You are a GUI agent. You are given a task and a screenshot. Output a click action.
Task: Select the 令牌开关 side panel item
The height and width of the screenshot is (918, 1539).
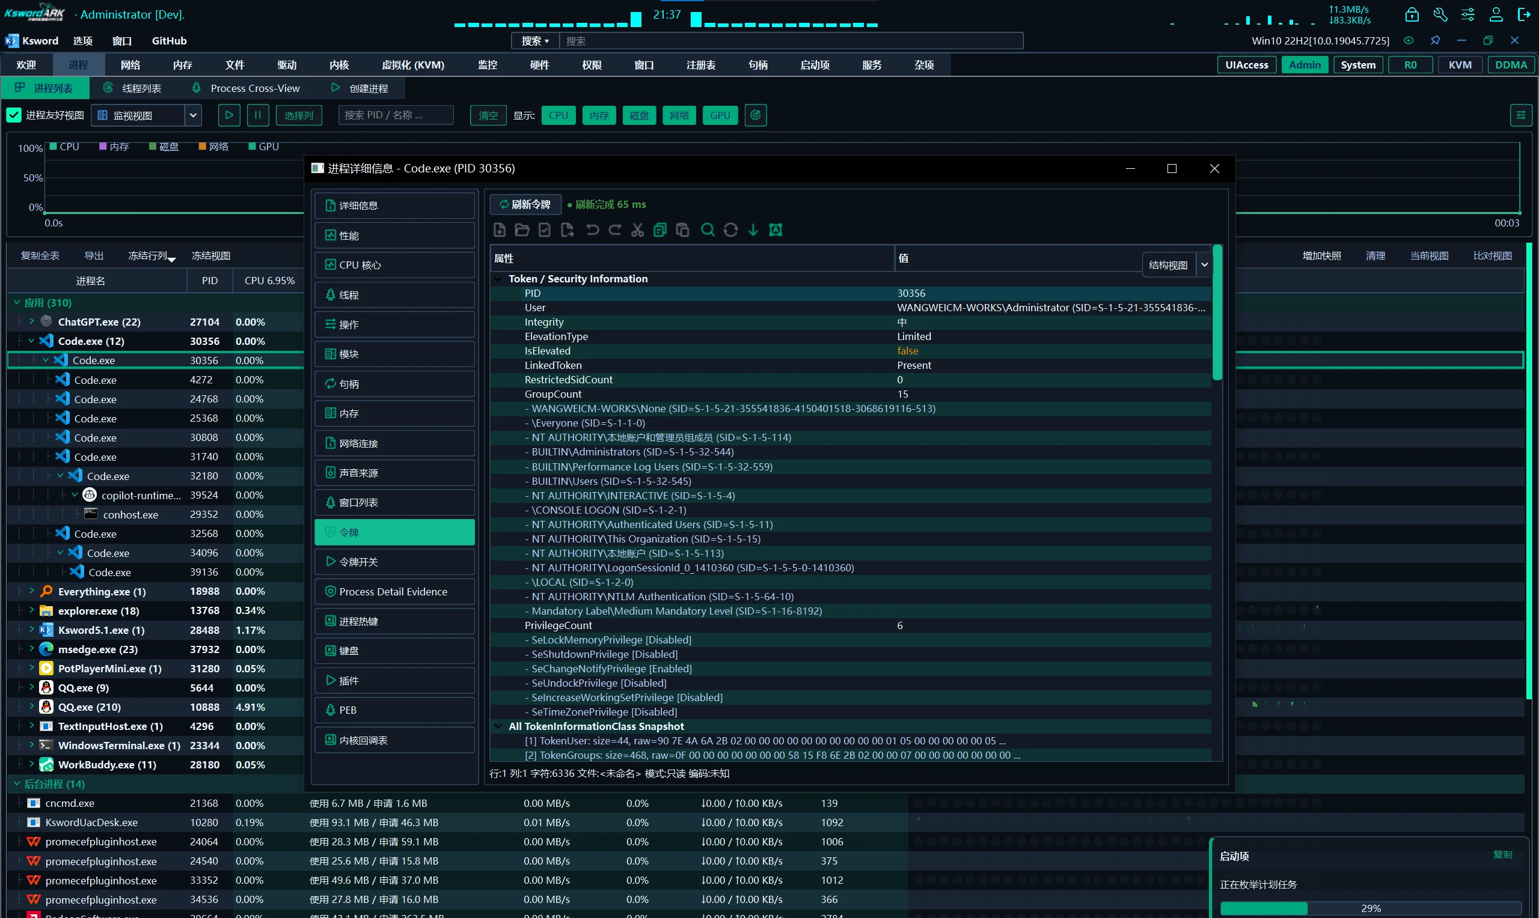[x=394, y=562]
